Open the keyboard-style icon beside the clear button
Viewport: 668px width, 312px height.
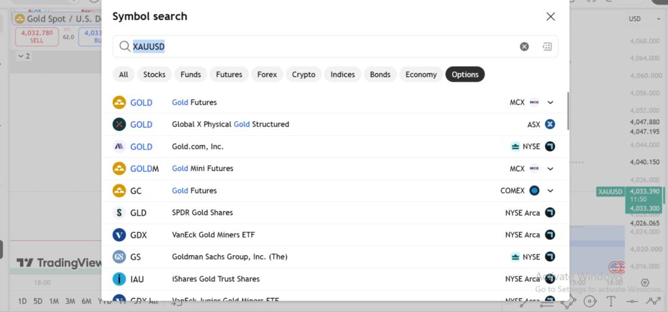pyautogui.click(x=547, y=47)
